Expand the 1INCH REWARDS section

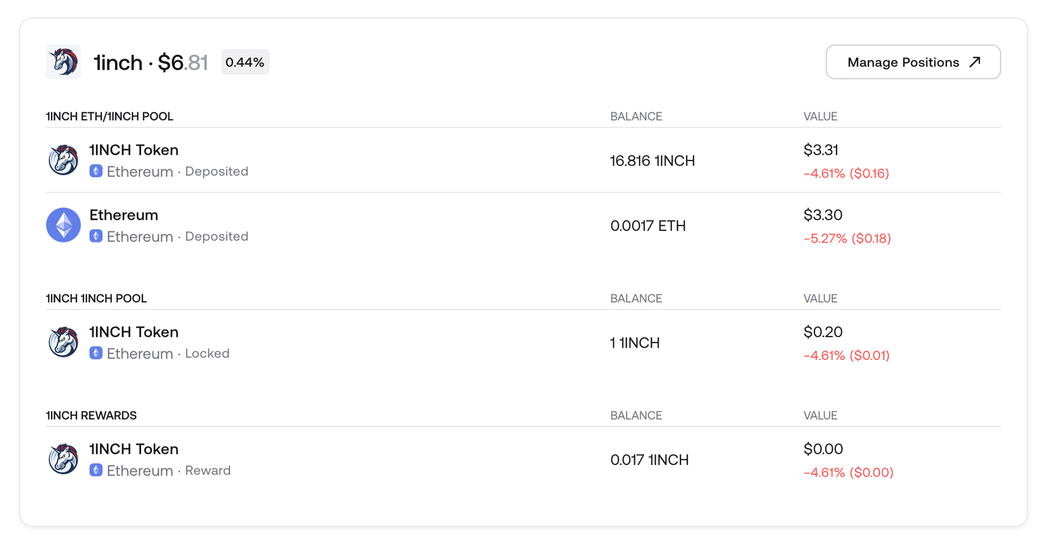91,415
